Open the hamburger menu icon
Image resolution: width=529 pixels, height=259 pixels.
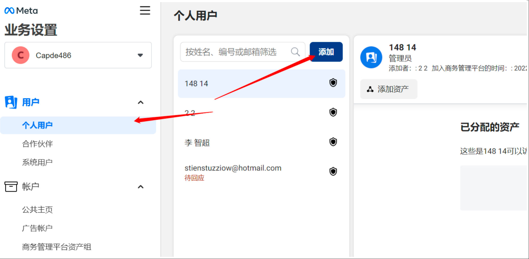[x=145, y=10]
